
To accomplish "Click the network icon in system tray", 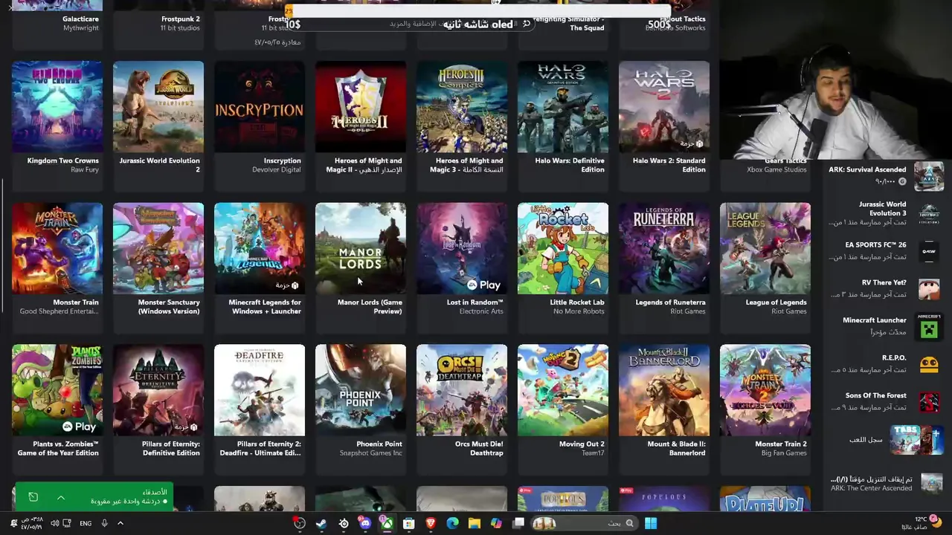I will (67, 523).
